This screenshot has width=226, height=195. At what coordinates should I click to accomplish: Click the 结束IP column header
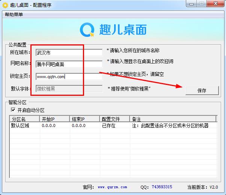(x=85, y=119)
